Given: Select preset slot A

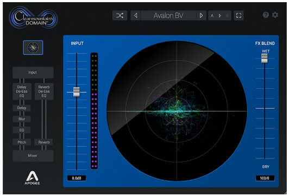Looking at the screenshot, I should point(212,16).
